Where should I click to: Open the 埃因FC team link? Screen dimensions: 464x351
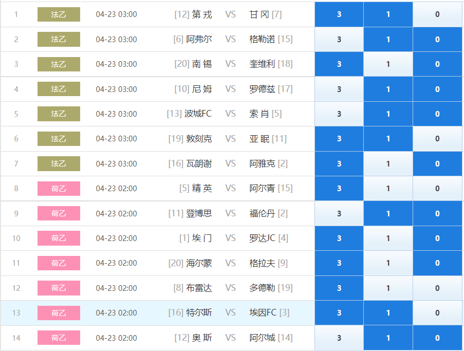pyautogui.click(x=263, y=313)
